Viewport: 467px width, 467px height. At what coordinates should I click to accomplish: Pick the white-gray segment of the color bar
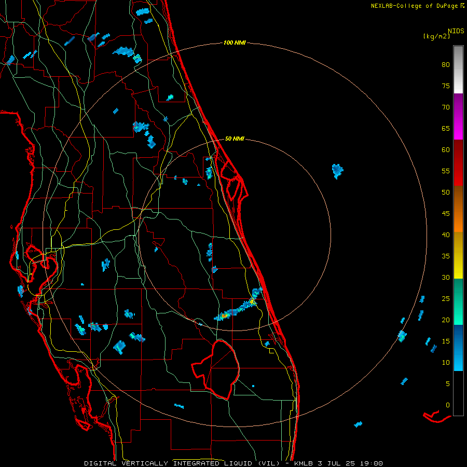pos(458,70)
